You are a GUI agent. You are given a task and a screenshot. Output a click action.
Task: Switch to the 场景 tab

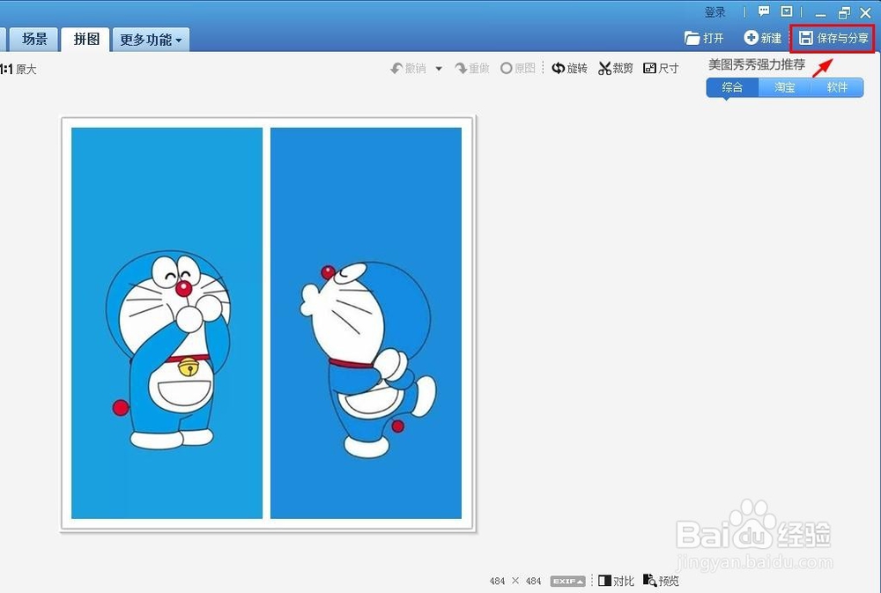[33, 39]
